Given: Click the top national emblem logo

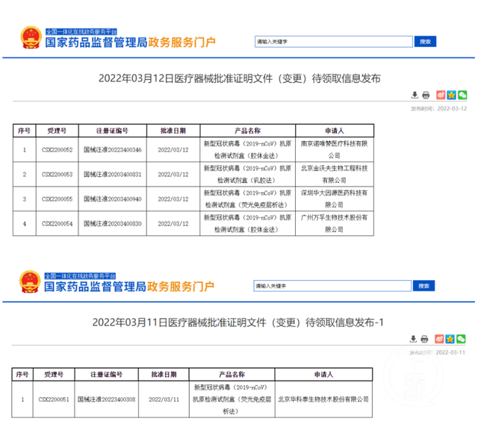Looking at the screenshot, I should [31, 40].
